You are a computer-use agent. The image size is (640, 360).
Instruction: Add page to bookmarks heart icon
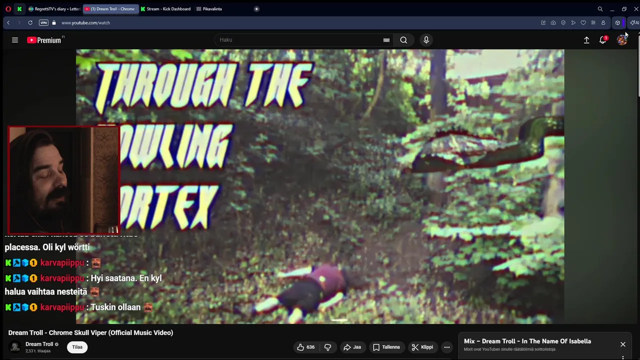[583, 22]
